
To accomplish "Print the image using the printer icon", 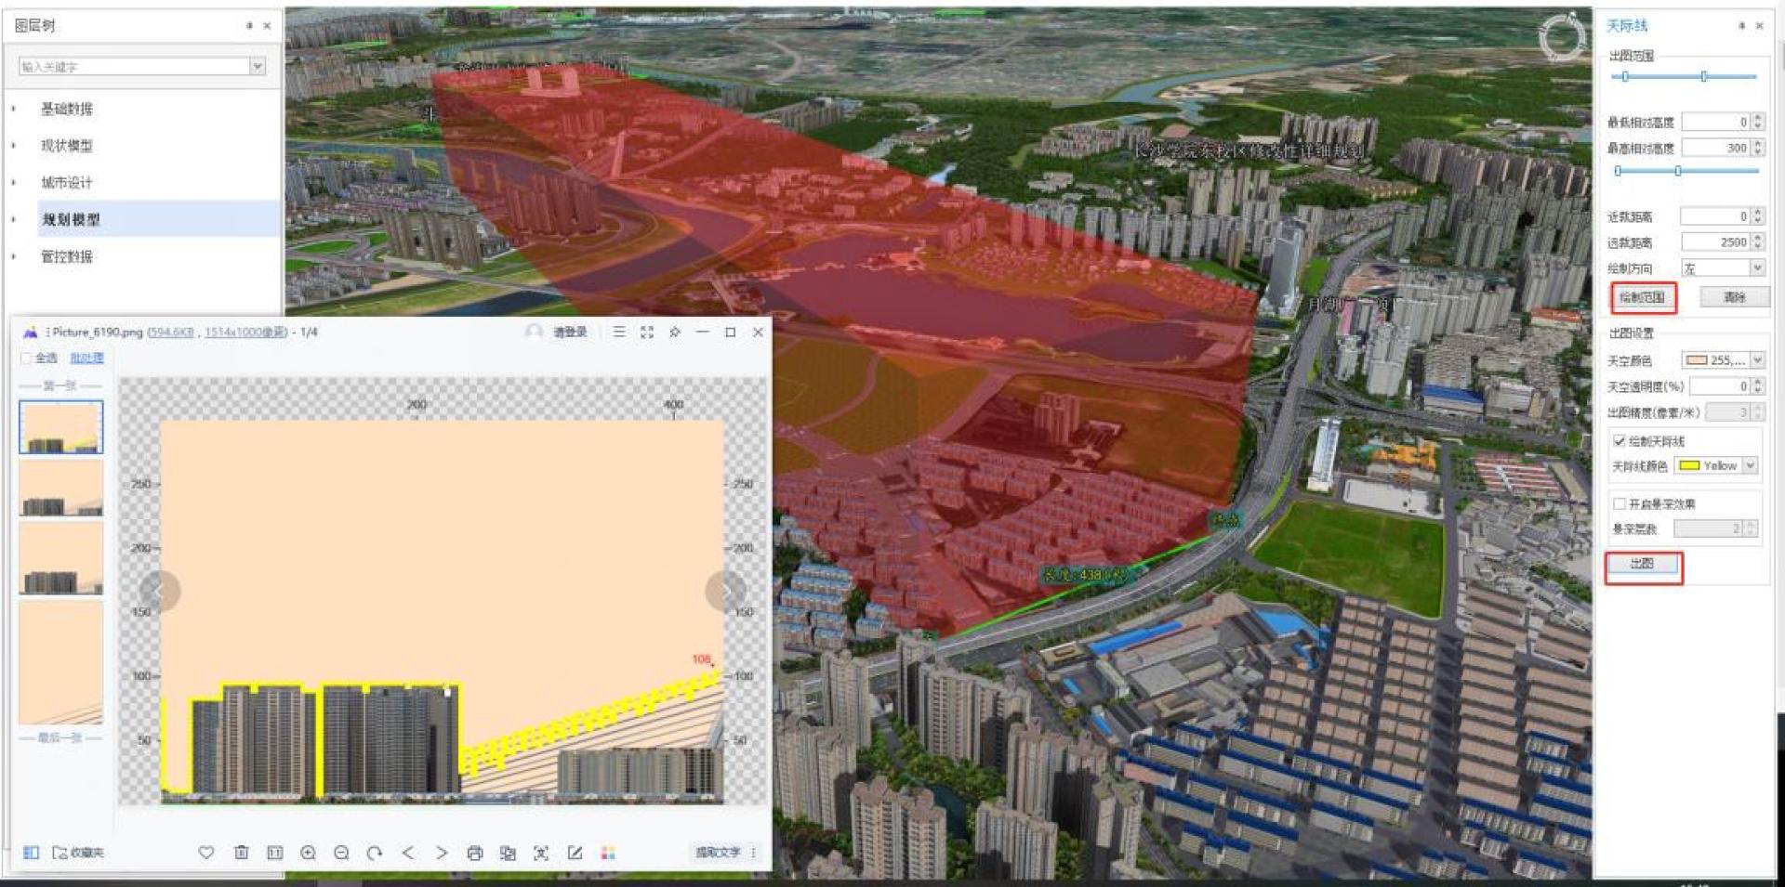I will 474,853.
